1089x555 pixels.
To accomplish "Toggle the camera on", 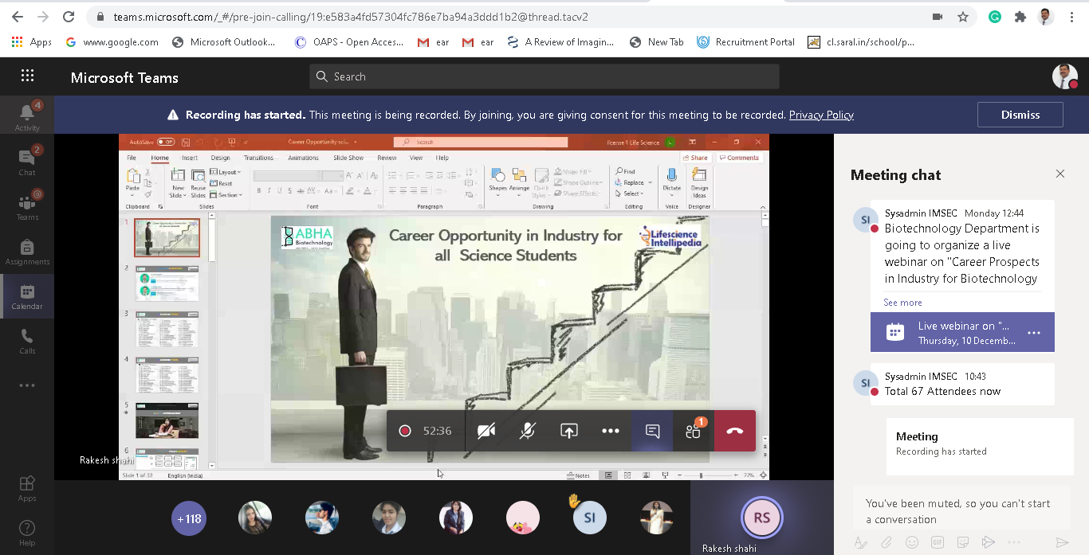I will click(x=486, y=431).
